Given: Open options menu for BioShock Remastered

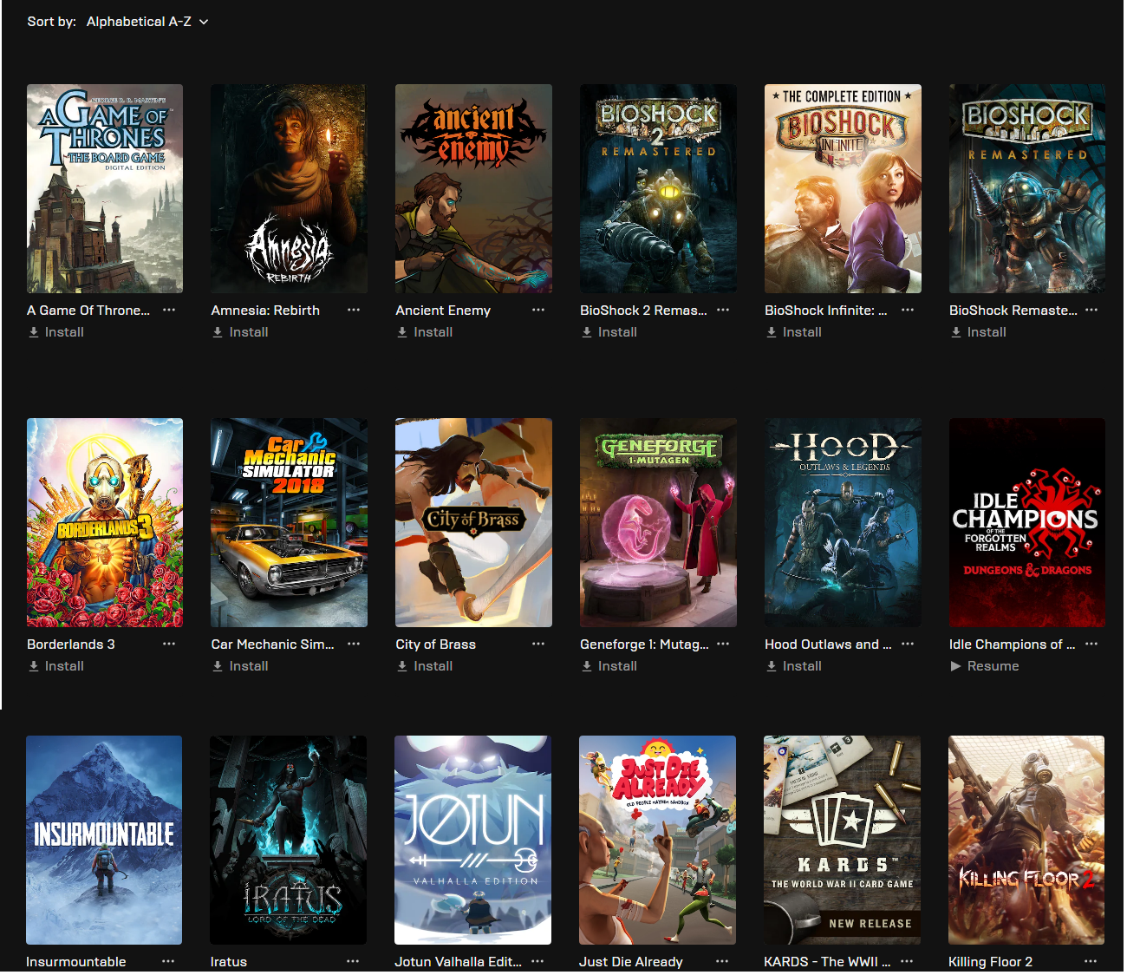Looking at the screenshot, I should pos(1091,310).
